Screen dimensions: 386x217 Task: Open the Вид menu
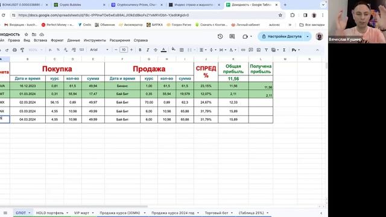[x=27, y=40]
